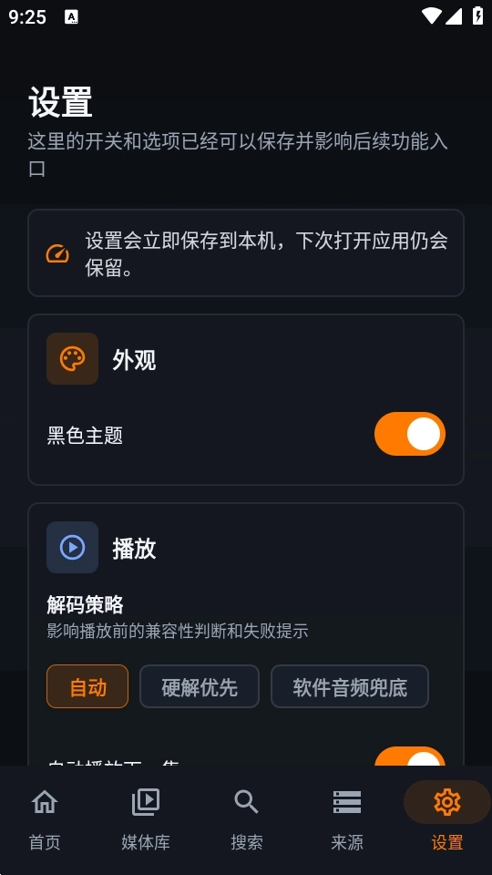Image resolution: width=492 pixels, height=875 pixels.
Task: Choose 软件音频兜底 decoding option
Action: pos(350,686)
